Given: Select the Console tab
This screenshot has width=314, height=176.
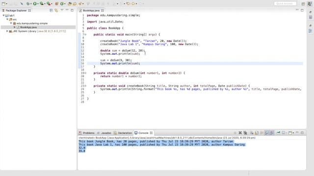Looking at the screenshot, I should [143, 133].
